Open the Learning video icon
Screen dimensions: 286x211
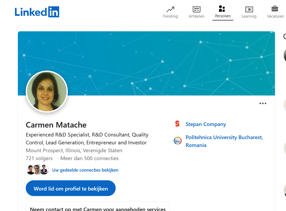[x=249, y=9]
